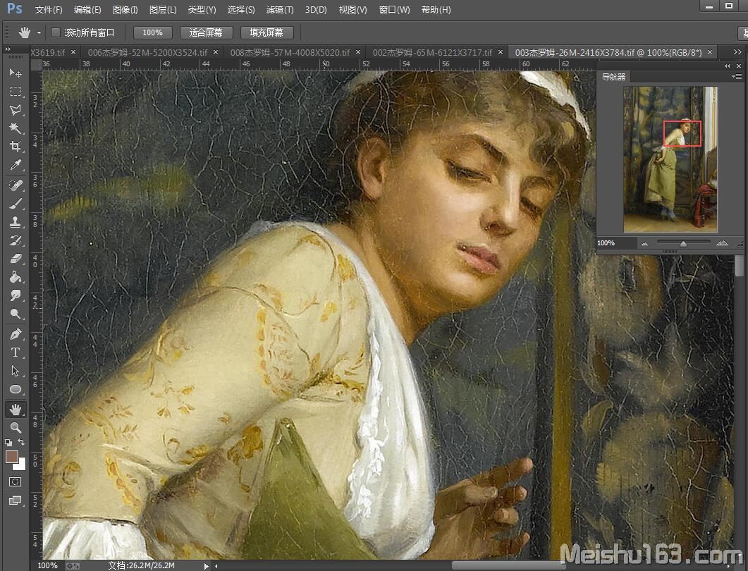Select the Navigator panel tab
The image size is (748, 571).
(x=613, y=76)
